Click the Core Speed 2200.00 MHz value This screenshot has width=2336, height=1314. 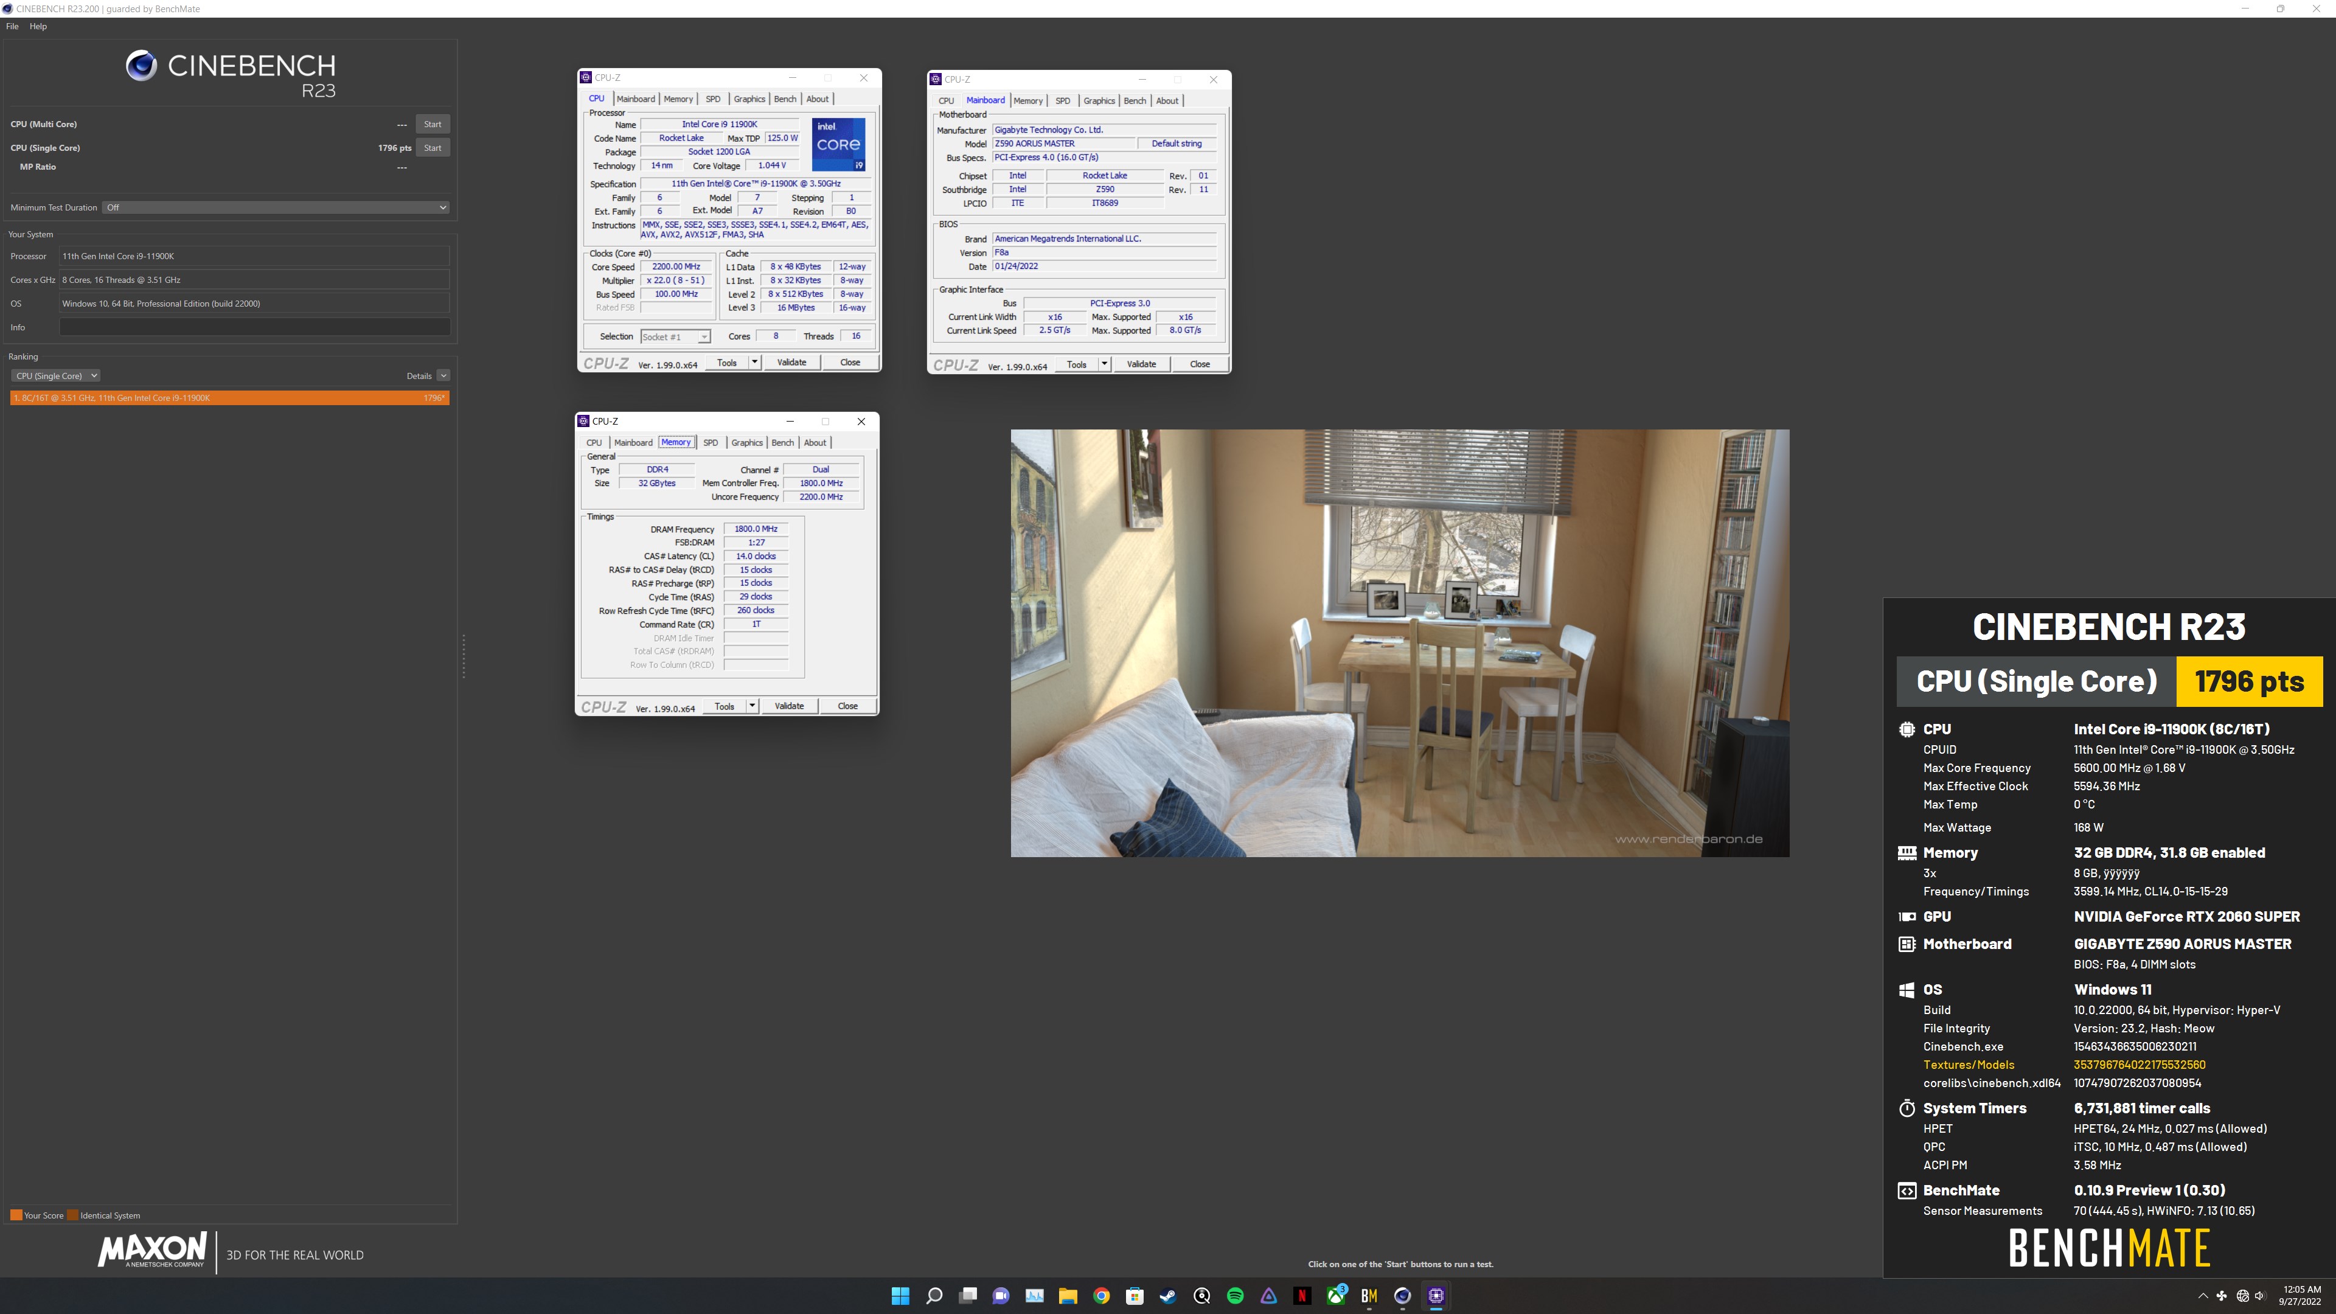(x=676, y=266)
